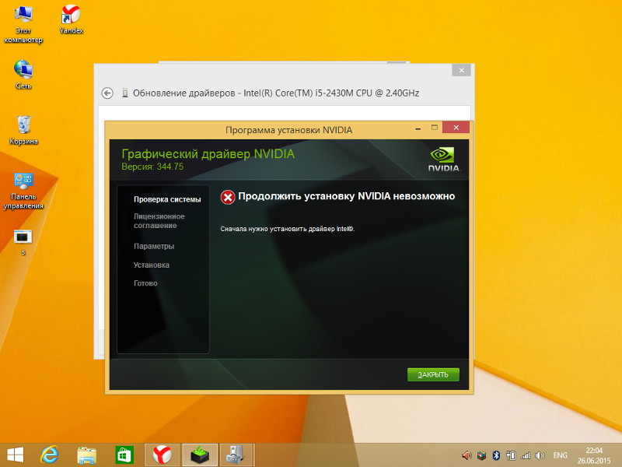
Task: Click the red error icon
Action: 228,197
